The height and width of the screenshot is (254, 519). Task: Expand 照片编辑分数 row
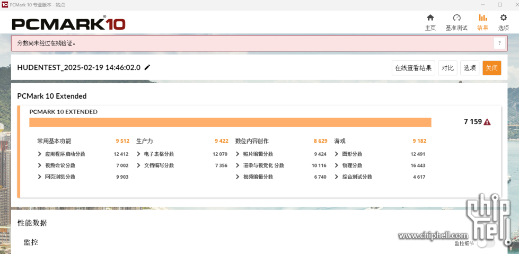click(x=237, y=154)
